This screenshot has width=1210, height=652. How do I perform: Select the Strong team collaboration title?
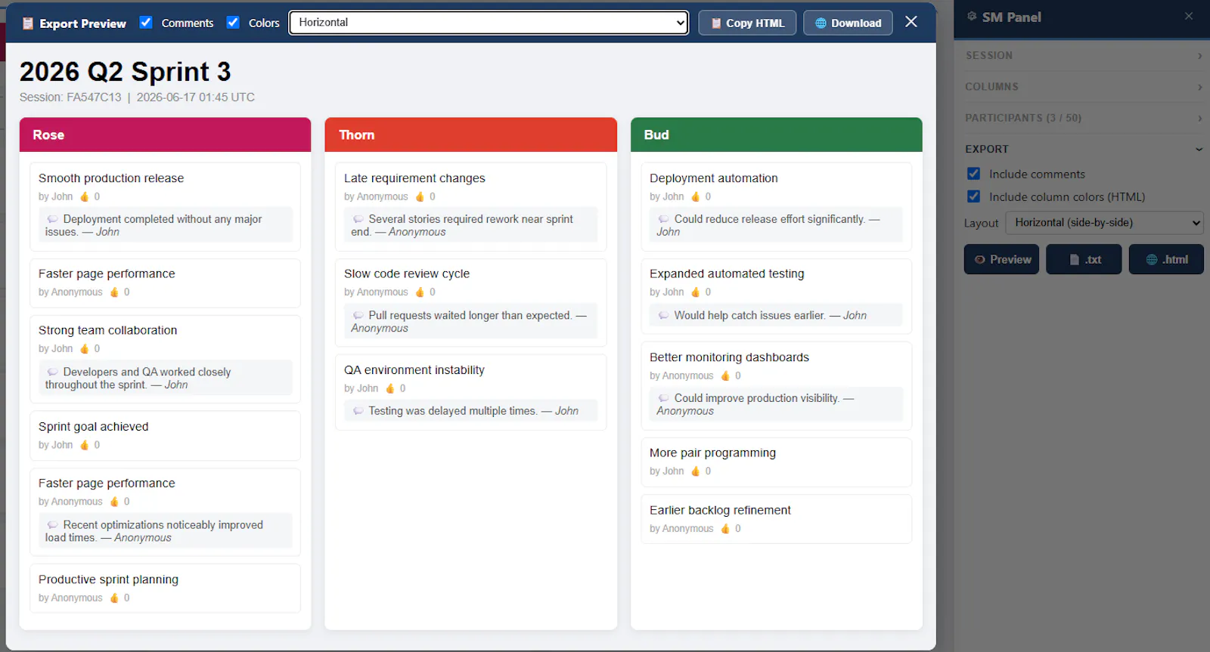[108, 330]
